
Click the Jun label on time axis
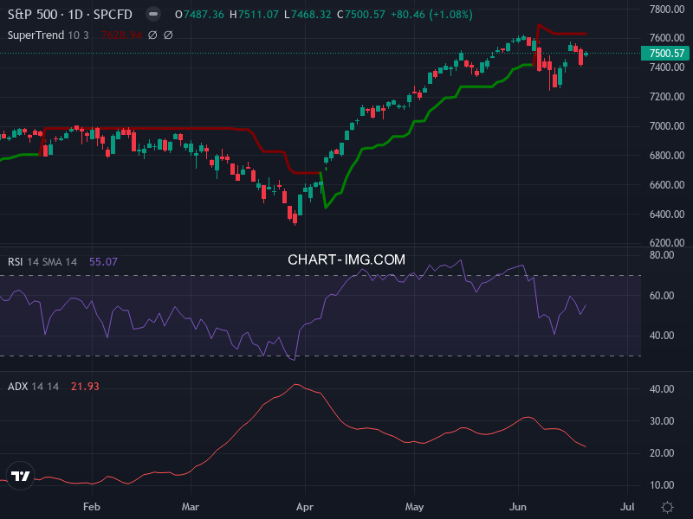pos(517,507)
